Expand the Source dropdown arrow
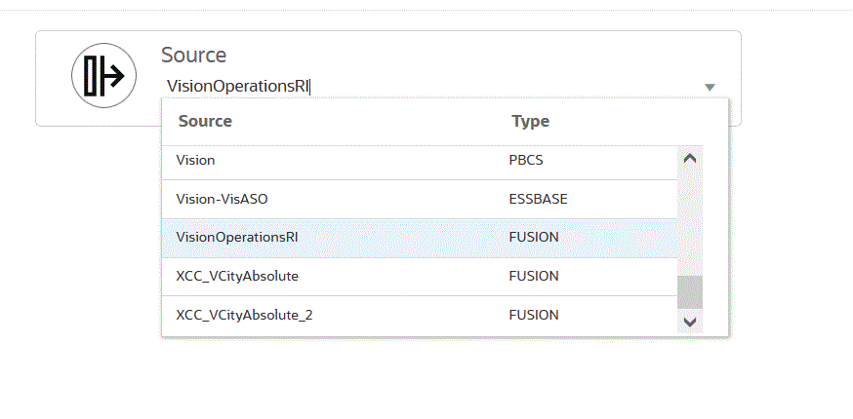This screenshot has width=853, height=419. coord(710,87)
